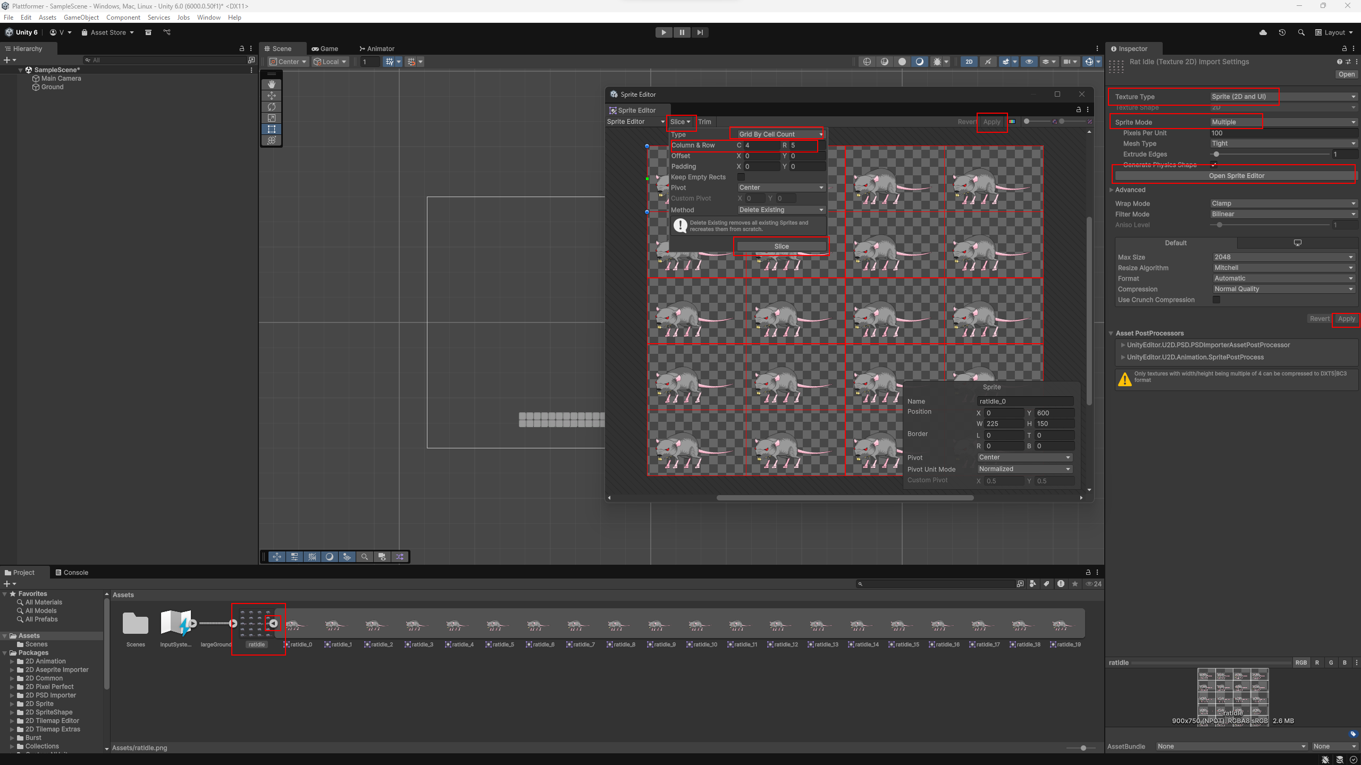
Task: Toggle Use Crunch Compression checkbox
Action: (1216, 300)
